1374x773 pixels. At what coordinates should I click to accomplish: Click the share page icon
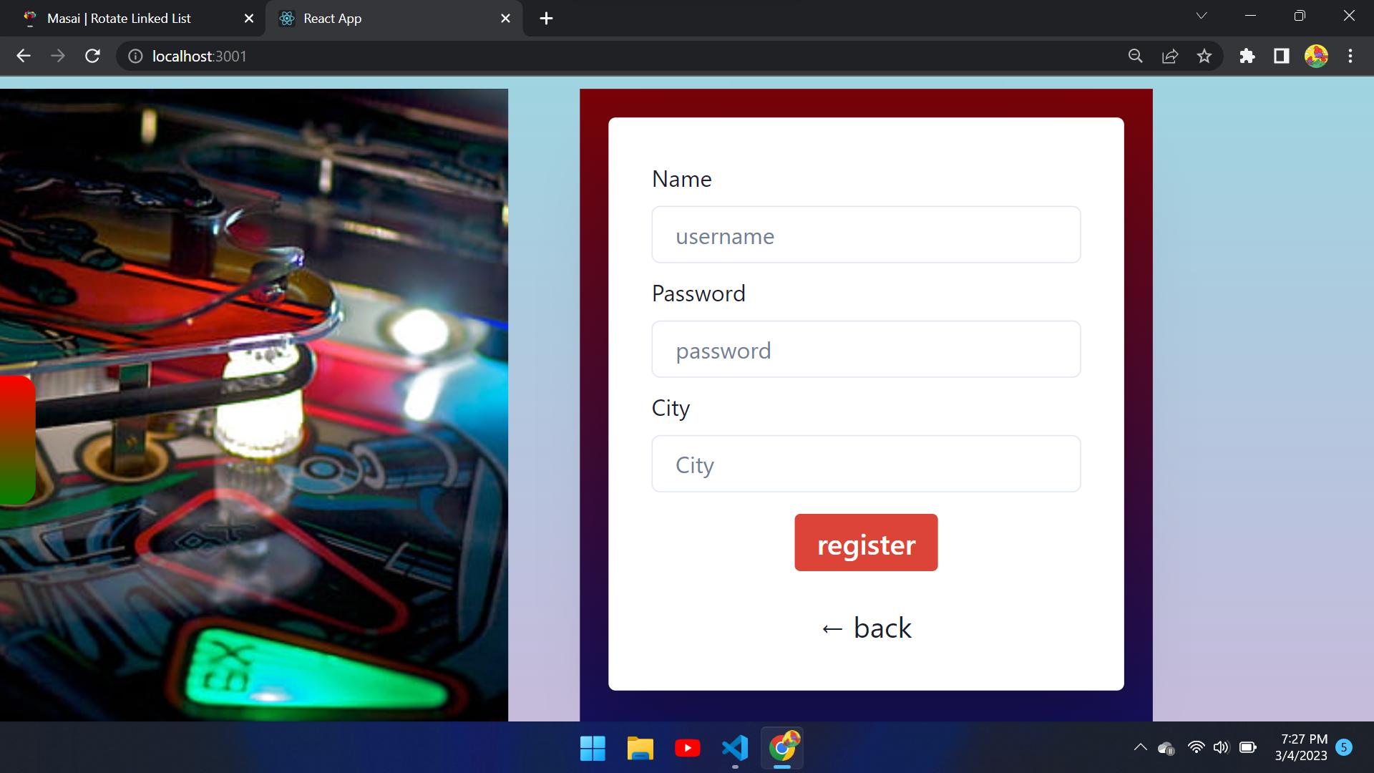tap(1170, 56)
